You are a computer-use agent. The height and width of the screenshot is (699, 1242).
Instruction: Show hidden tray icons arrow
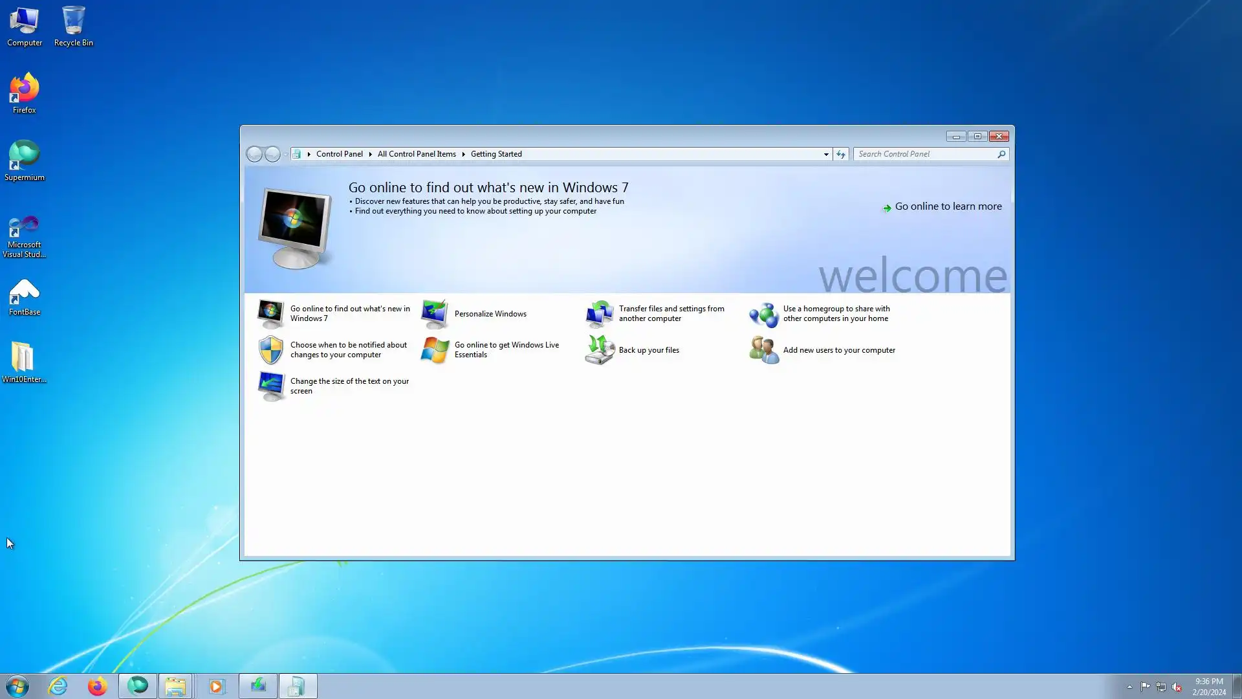(x=1129, y=687)
